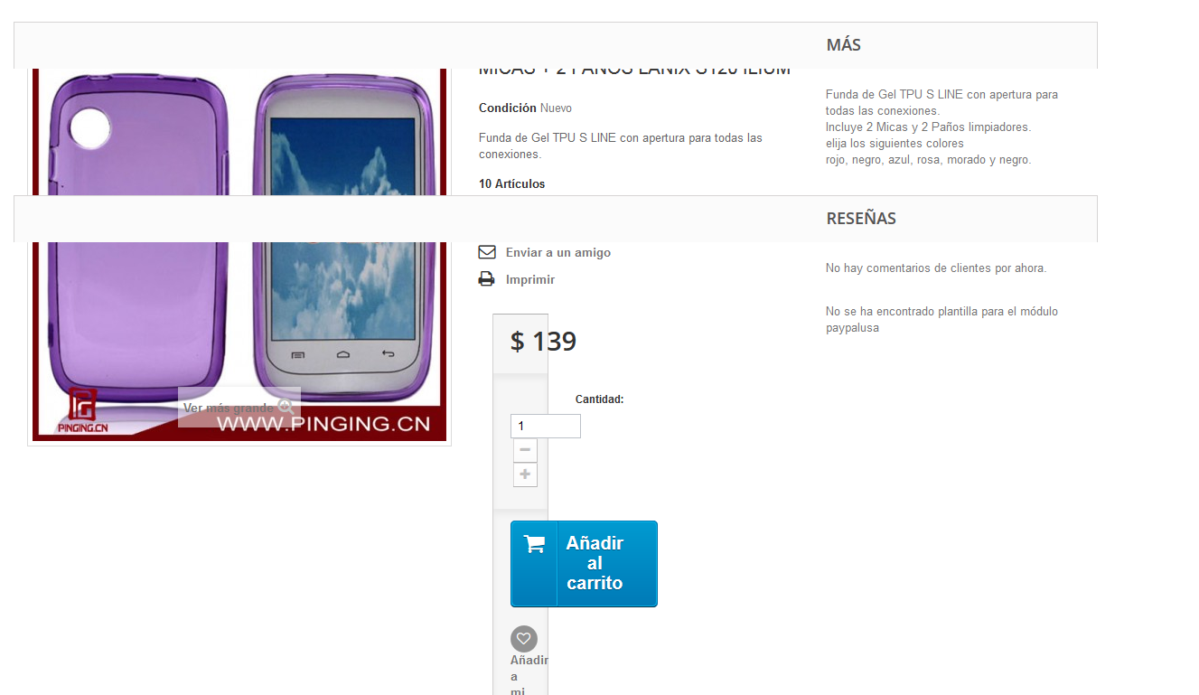The image size is (1199, 695).
Task: Select the MÁS section heading
Action: point(844,44)
